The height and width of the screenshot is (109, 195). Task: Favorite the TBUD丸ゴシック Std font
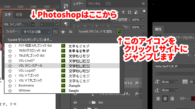tap(10, 56)
